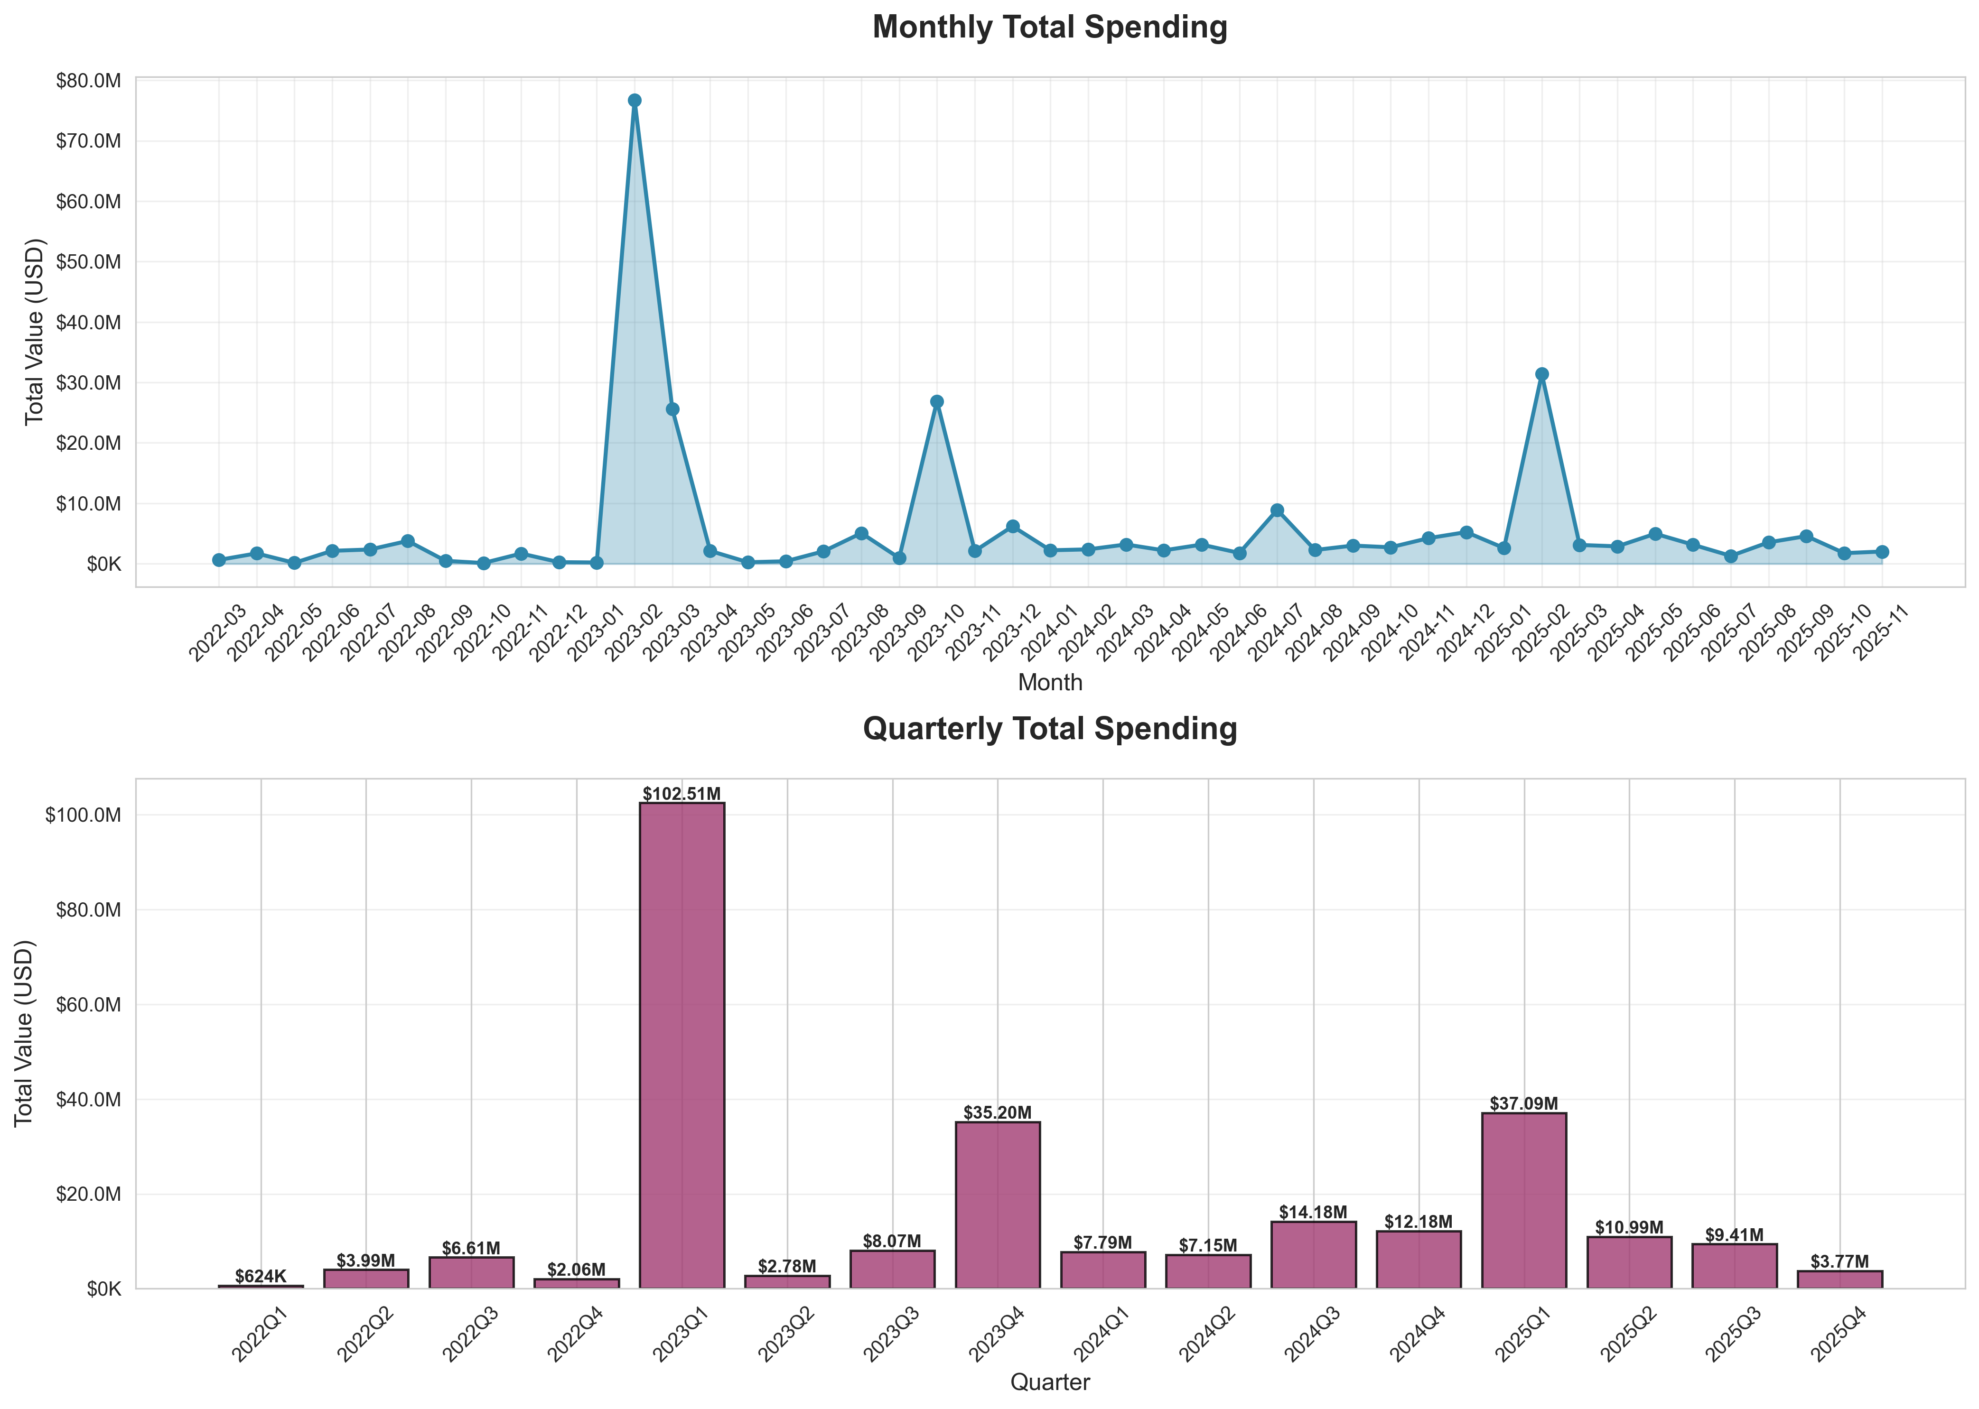Click the $80.0M y-axis tick label
1979x1409 pixels.
pyautogui.click(x=89, y=81)
